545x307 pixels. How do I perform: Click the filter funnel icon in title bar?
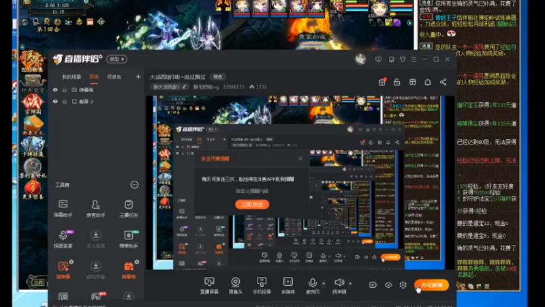coord(403,59)
